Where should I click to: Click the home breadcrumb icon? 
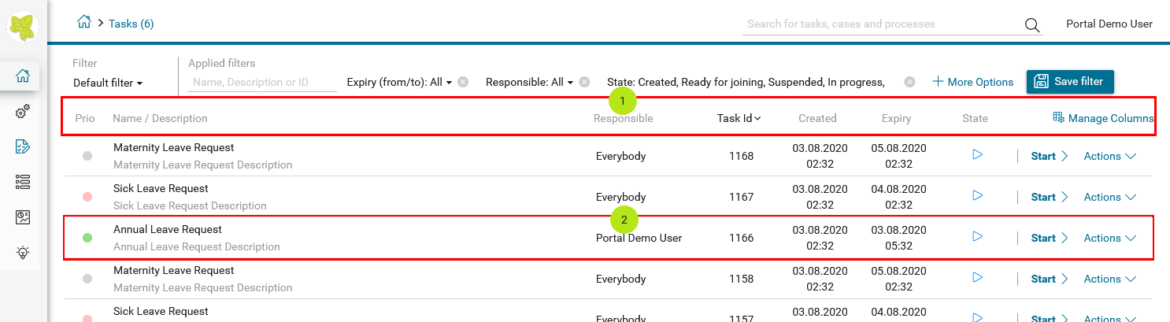coord(84,23)
